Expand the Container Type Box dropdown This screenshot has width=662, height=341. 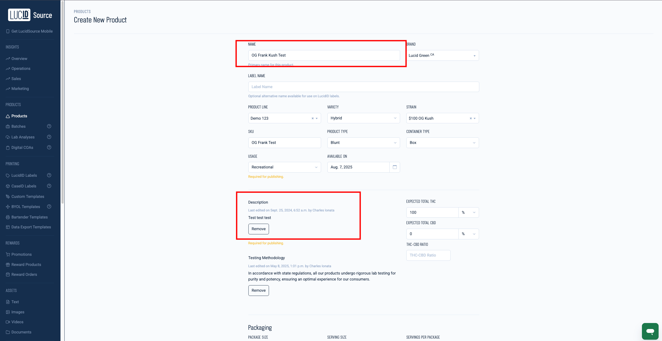(x=442, y=143)
